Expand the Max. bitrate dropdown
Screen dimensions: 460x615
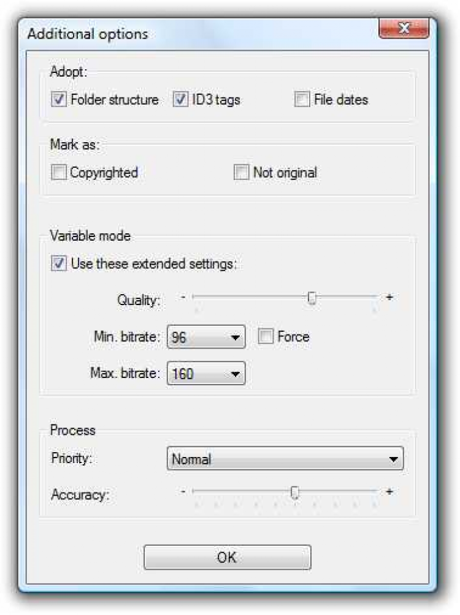click(x=205, y=373)
